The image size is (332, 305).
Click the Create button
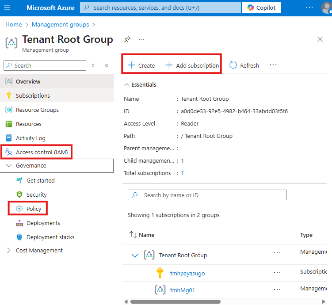[x=141, y=65]
